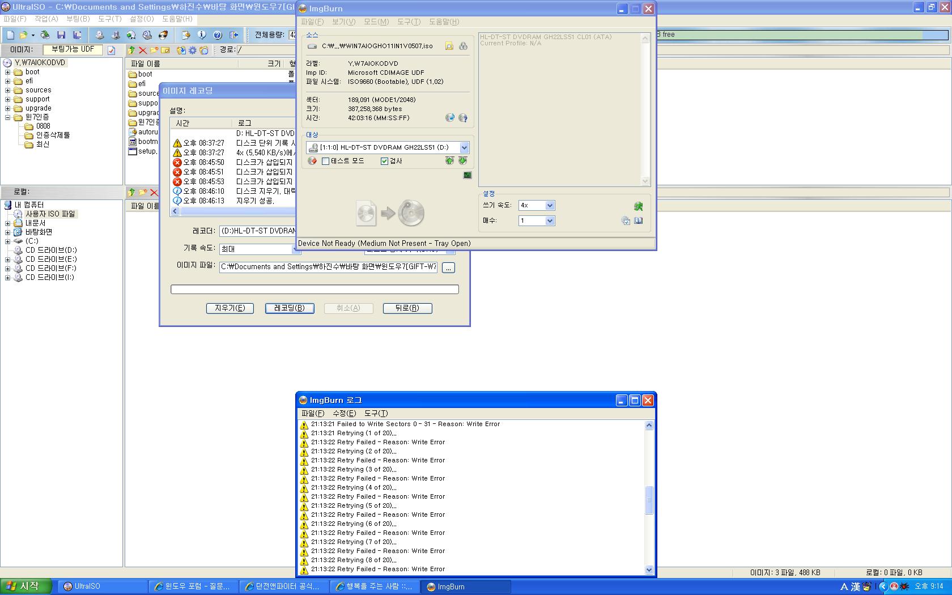Image resolution: width=952 pixels, height=595 pixels.
Task: Click the 지우기(E) erase button
Action: tap(230, 308)
